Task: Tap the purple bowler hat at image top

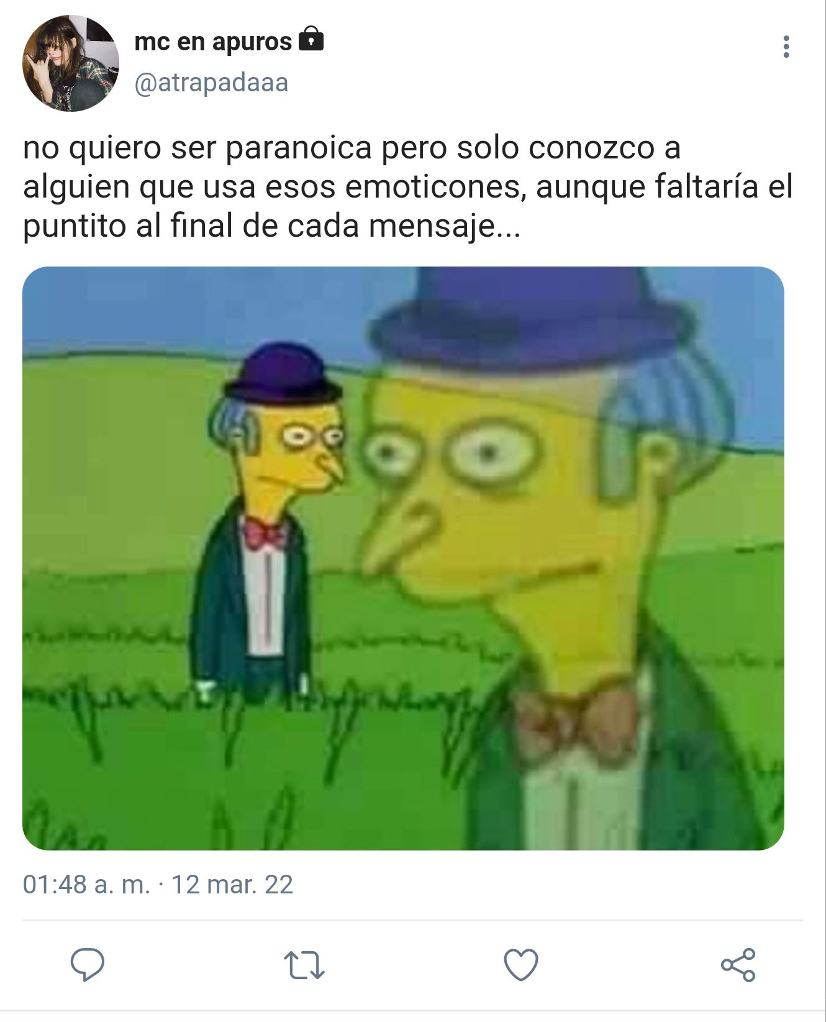Action: tap(531, 317)
